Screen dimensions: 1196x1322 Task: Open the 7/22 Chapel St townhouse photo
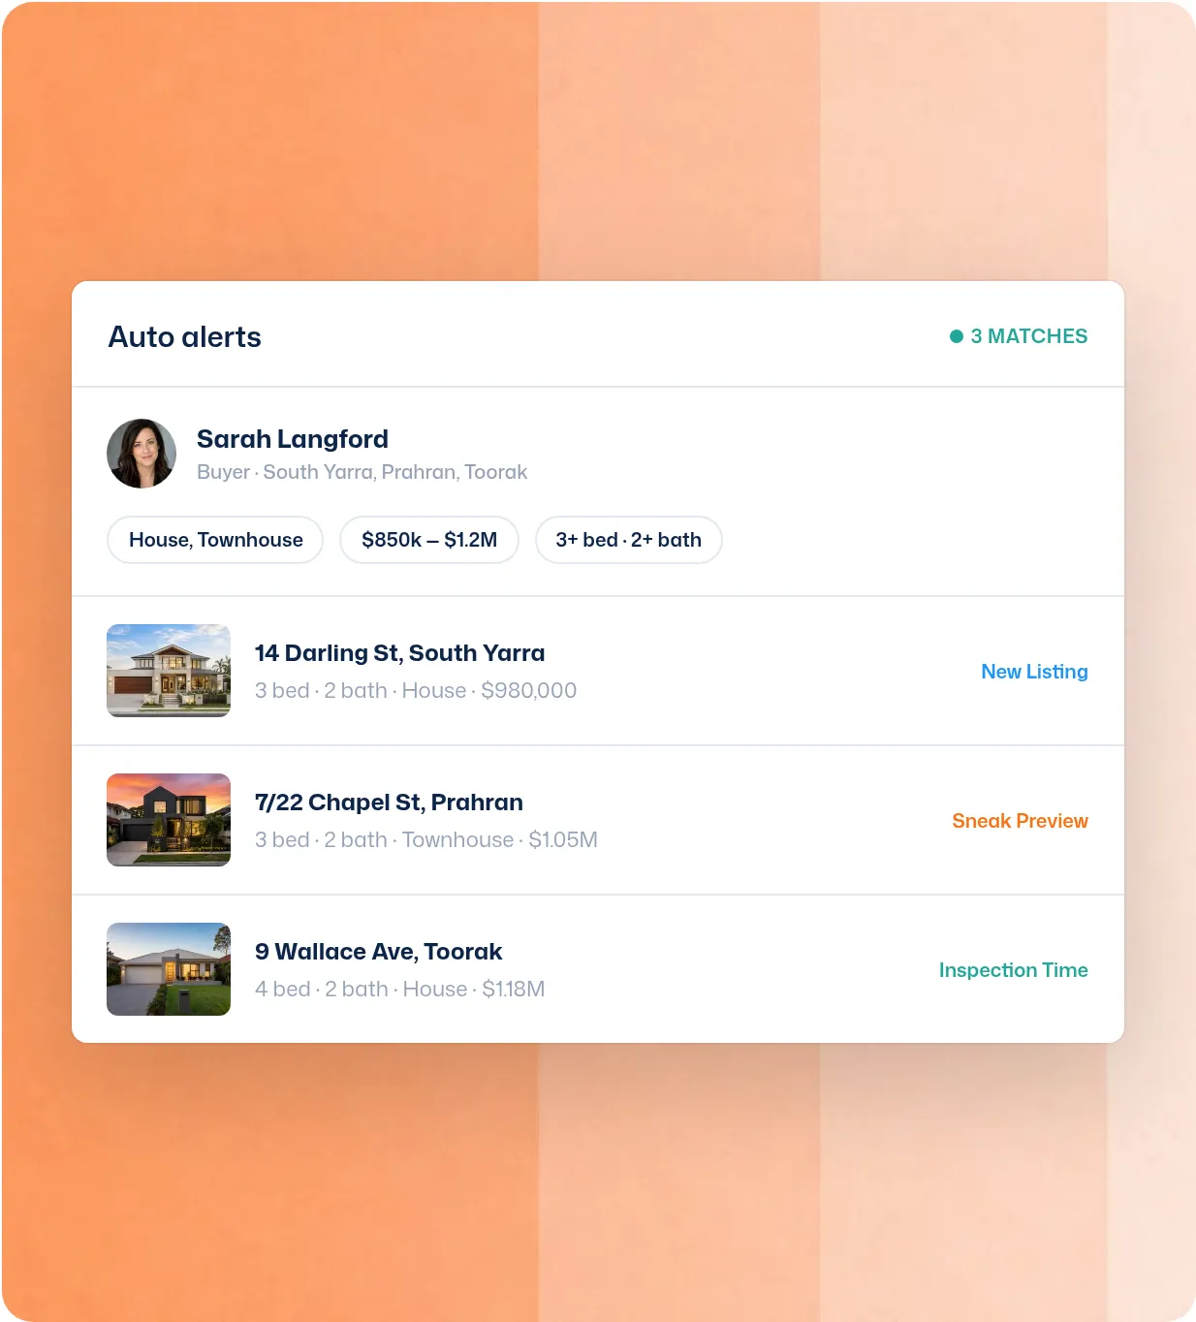coord(169,820)
